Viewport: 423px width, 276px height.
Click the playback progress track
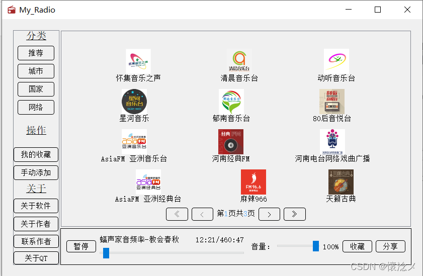[172, 253]
